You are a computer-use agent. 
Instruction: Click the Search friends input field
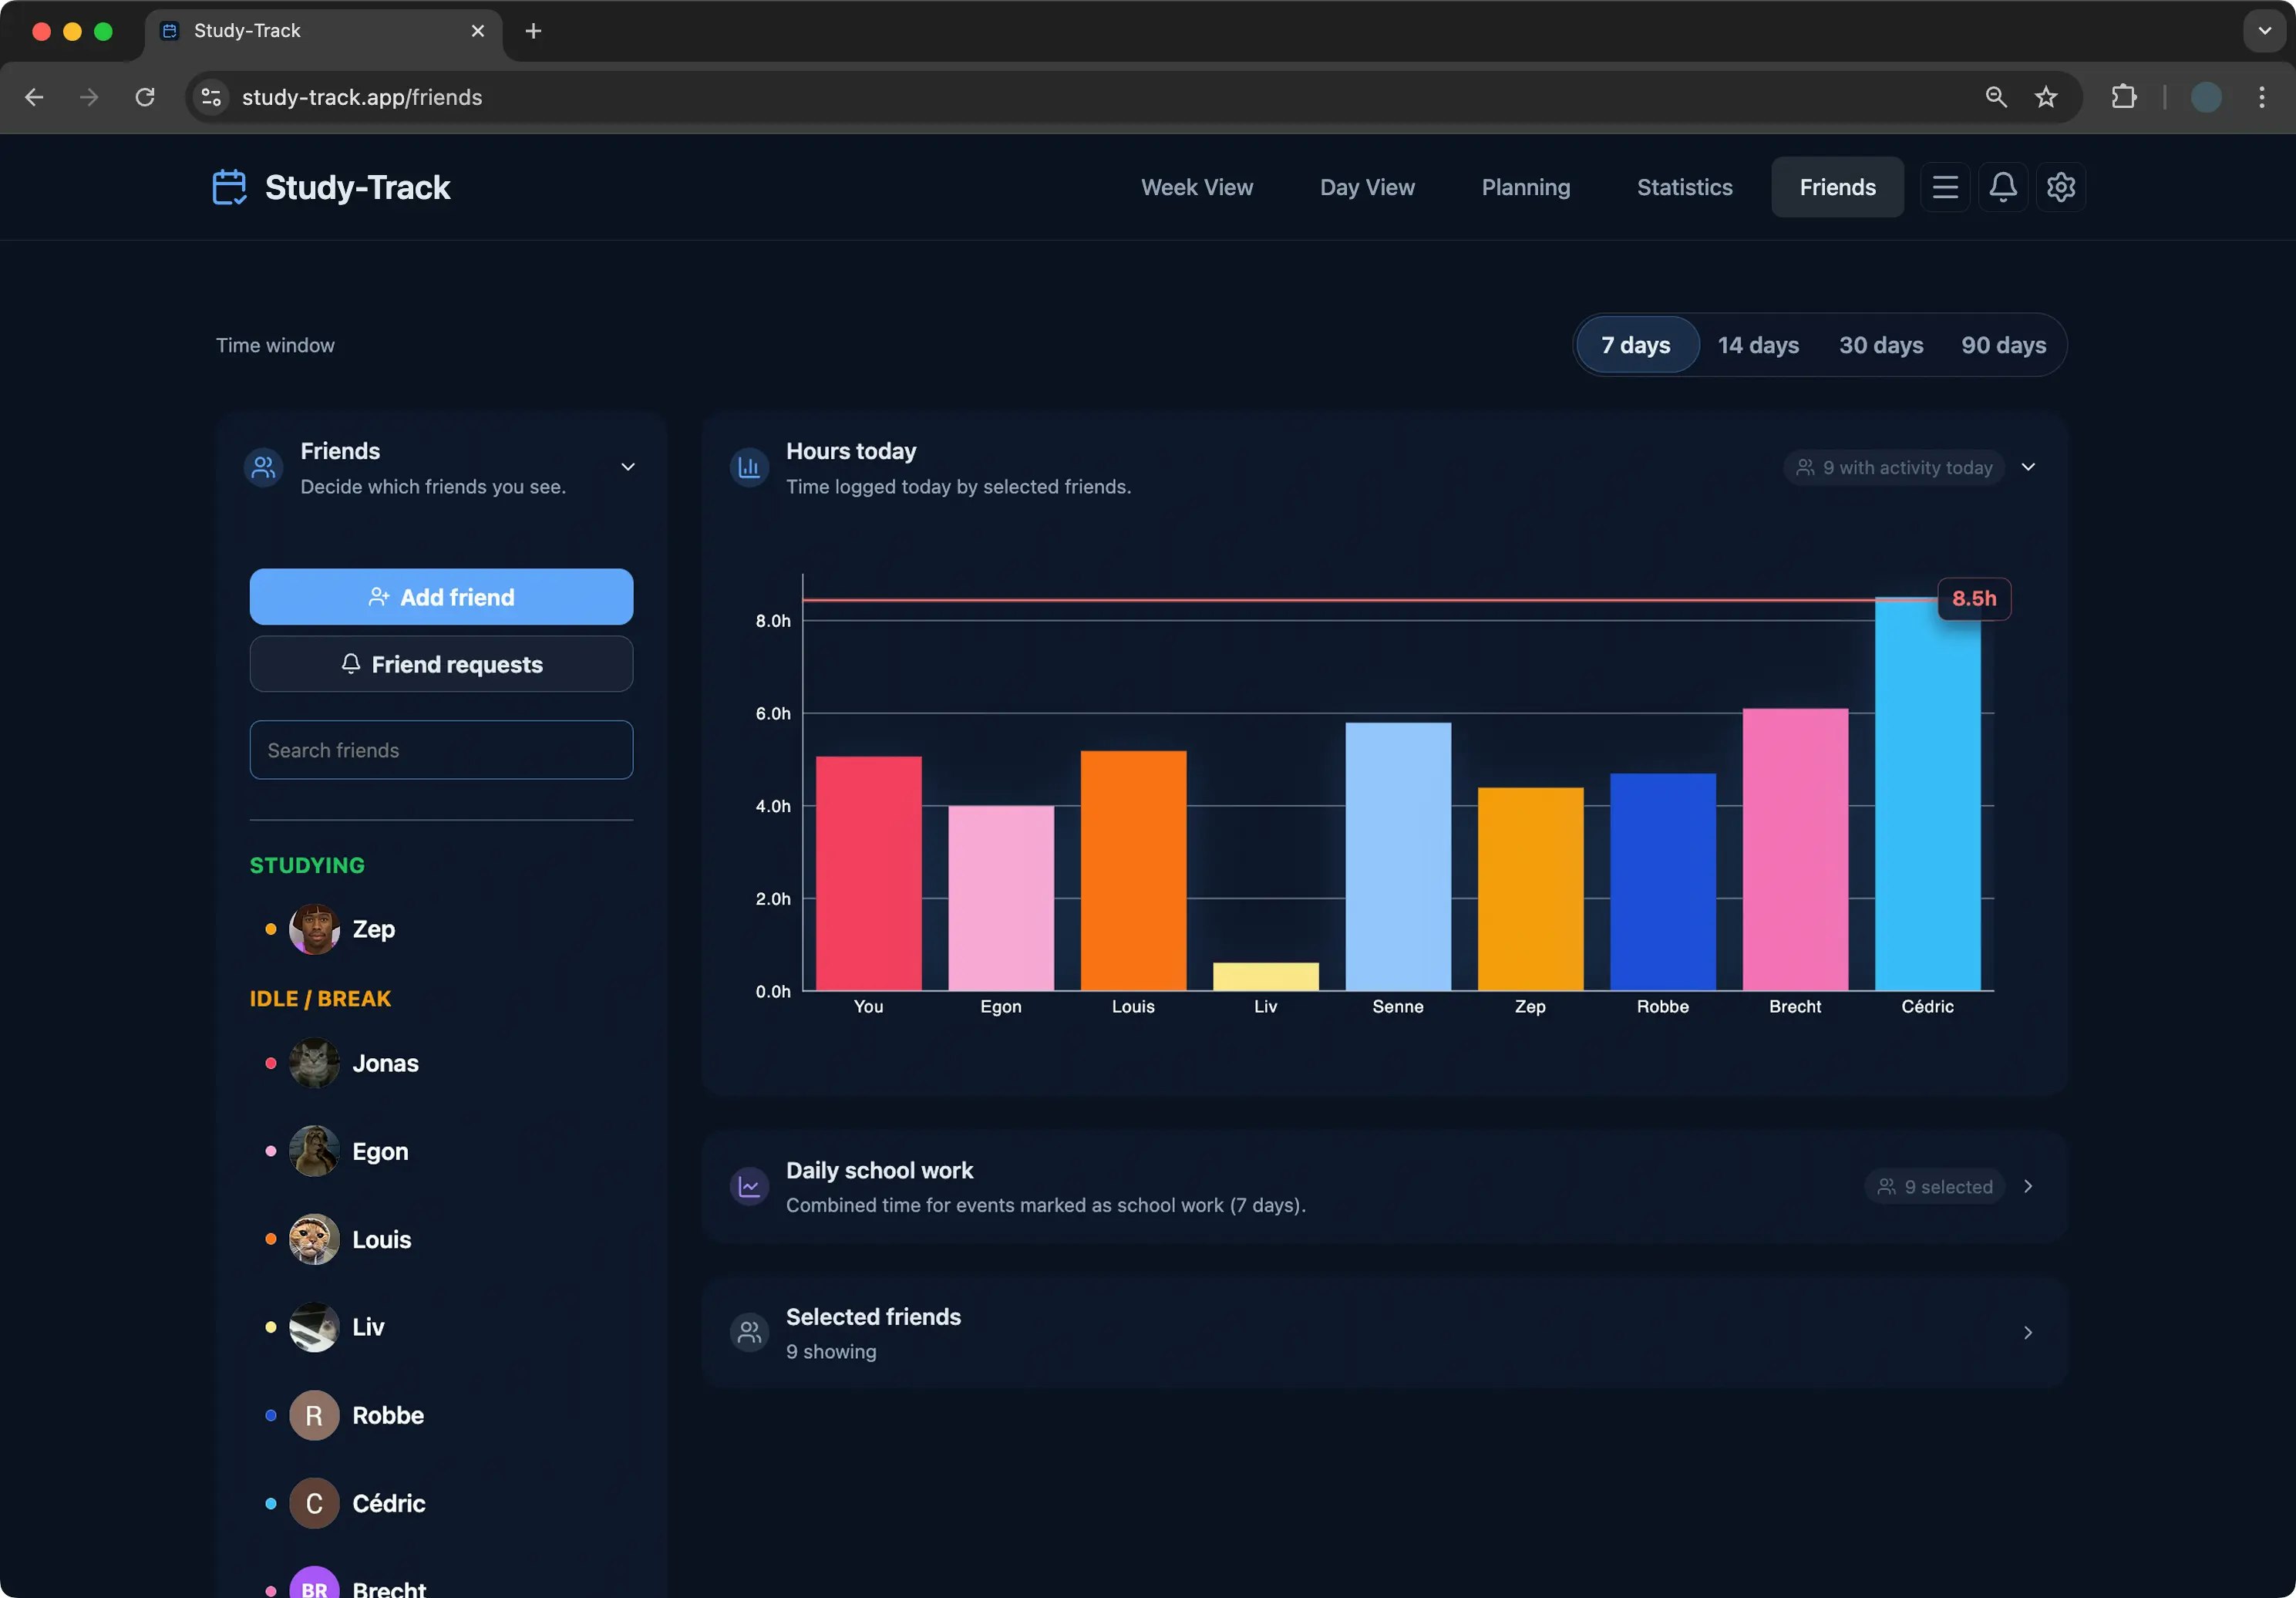[x=441, y=750]
